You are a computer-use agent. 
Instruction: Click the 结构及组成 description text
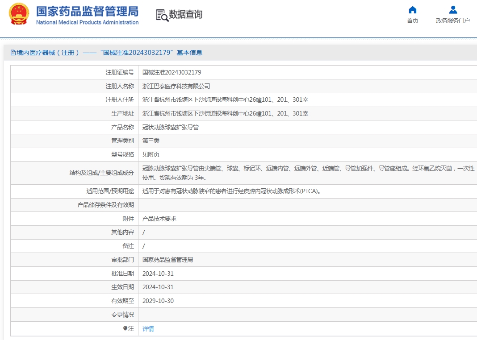tap(309, 173)
